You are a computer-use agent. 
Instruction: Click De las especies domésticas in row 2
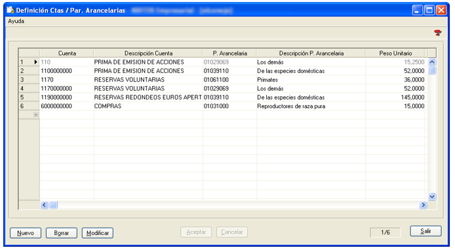coord(311,71)
